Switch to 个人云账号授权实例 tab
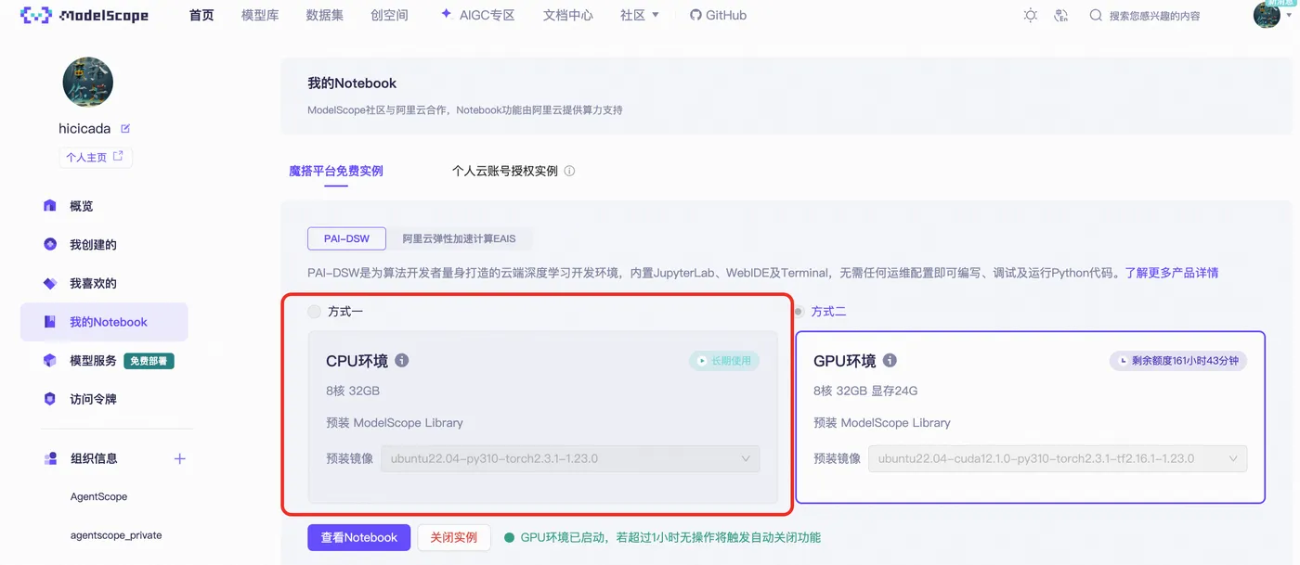 tap(505, 171)
